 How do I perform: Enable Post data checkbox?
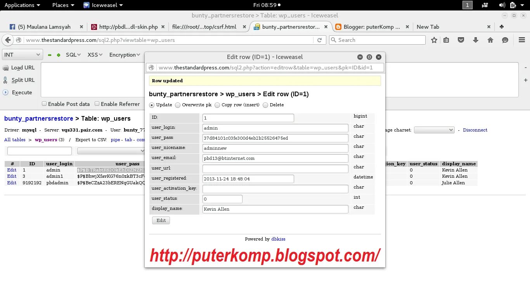[44, 104]
